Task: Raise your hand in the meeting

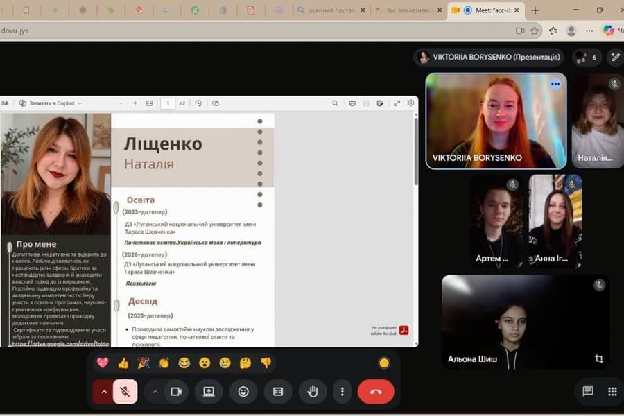Action: (x=313, y=392)
